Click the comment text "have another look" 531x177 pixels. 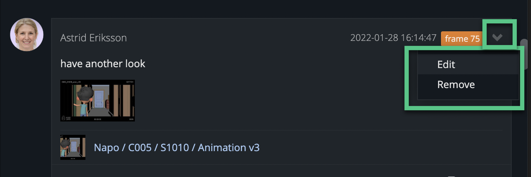click(103, 63)
